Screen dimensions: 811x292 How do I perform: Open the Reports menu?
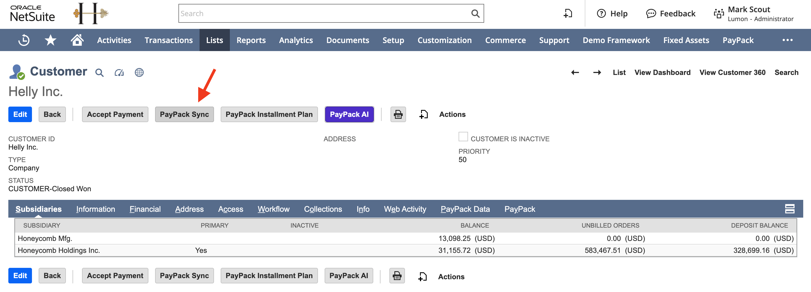point(251,40)
